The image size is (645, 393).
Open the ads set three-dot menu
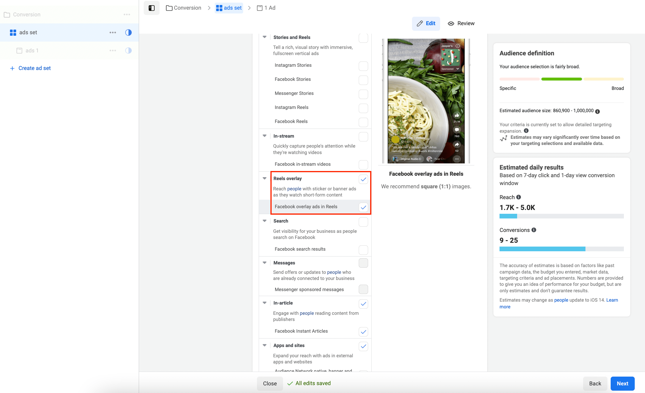click(x=113, y=33)
